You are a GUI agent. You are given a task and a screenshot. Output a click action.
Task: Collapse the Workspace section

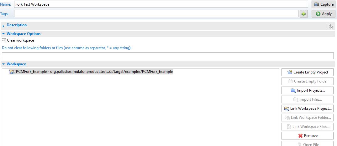pyautogui.click(x=3, y=64)
